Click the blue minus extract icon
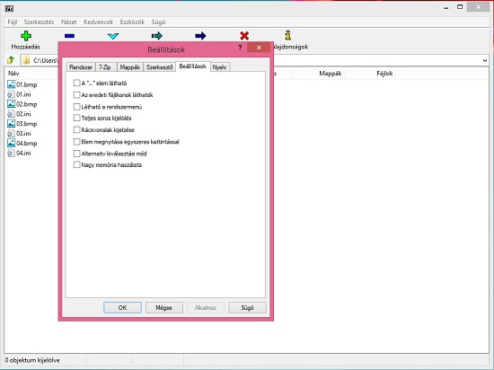 (69, 36)
